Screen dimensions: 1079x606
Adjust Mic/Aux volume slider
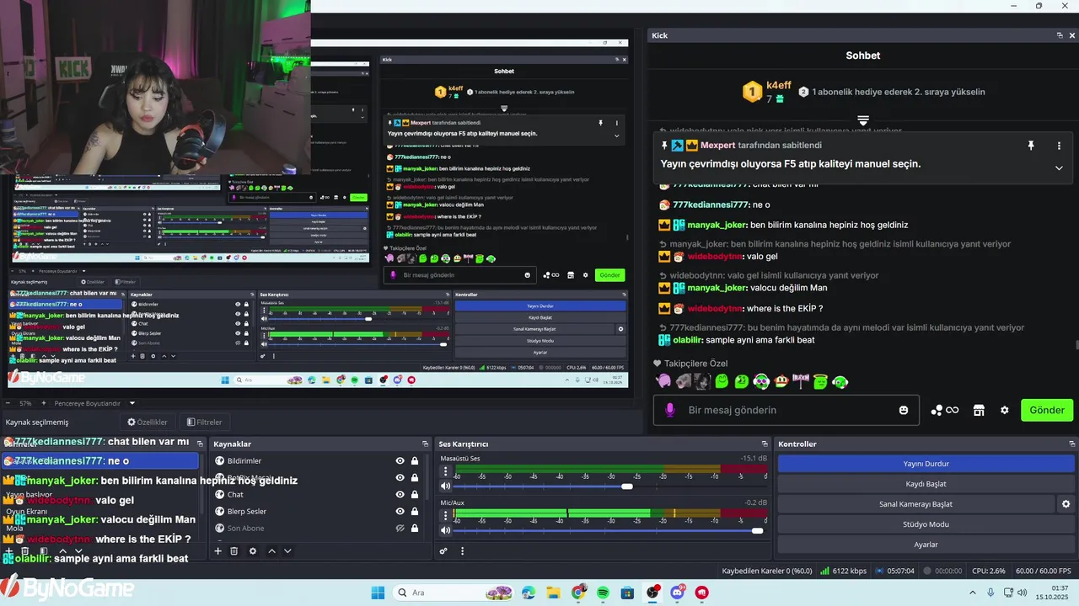click(x=757, y=530)
